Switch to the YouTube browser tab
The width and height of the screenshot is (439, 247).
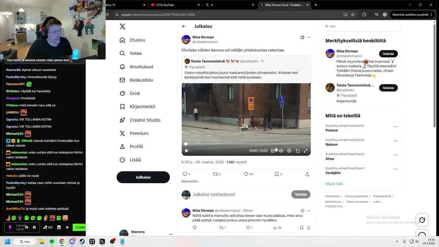click(x=175, y=5)
